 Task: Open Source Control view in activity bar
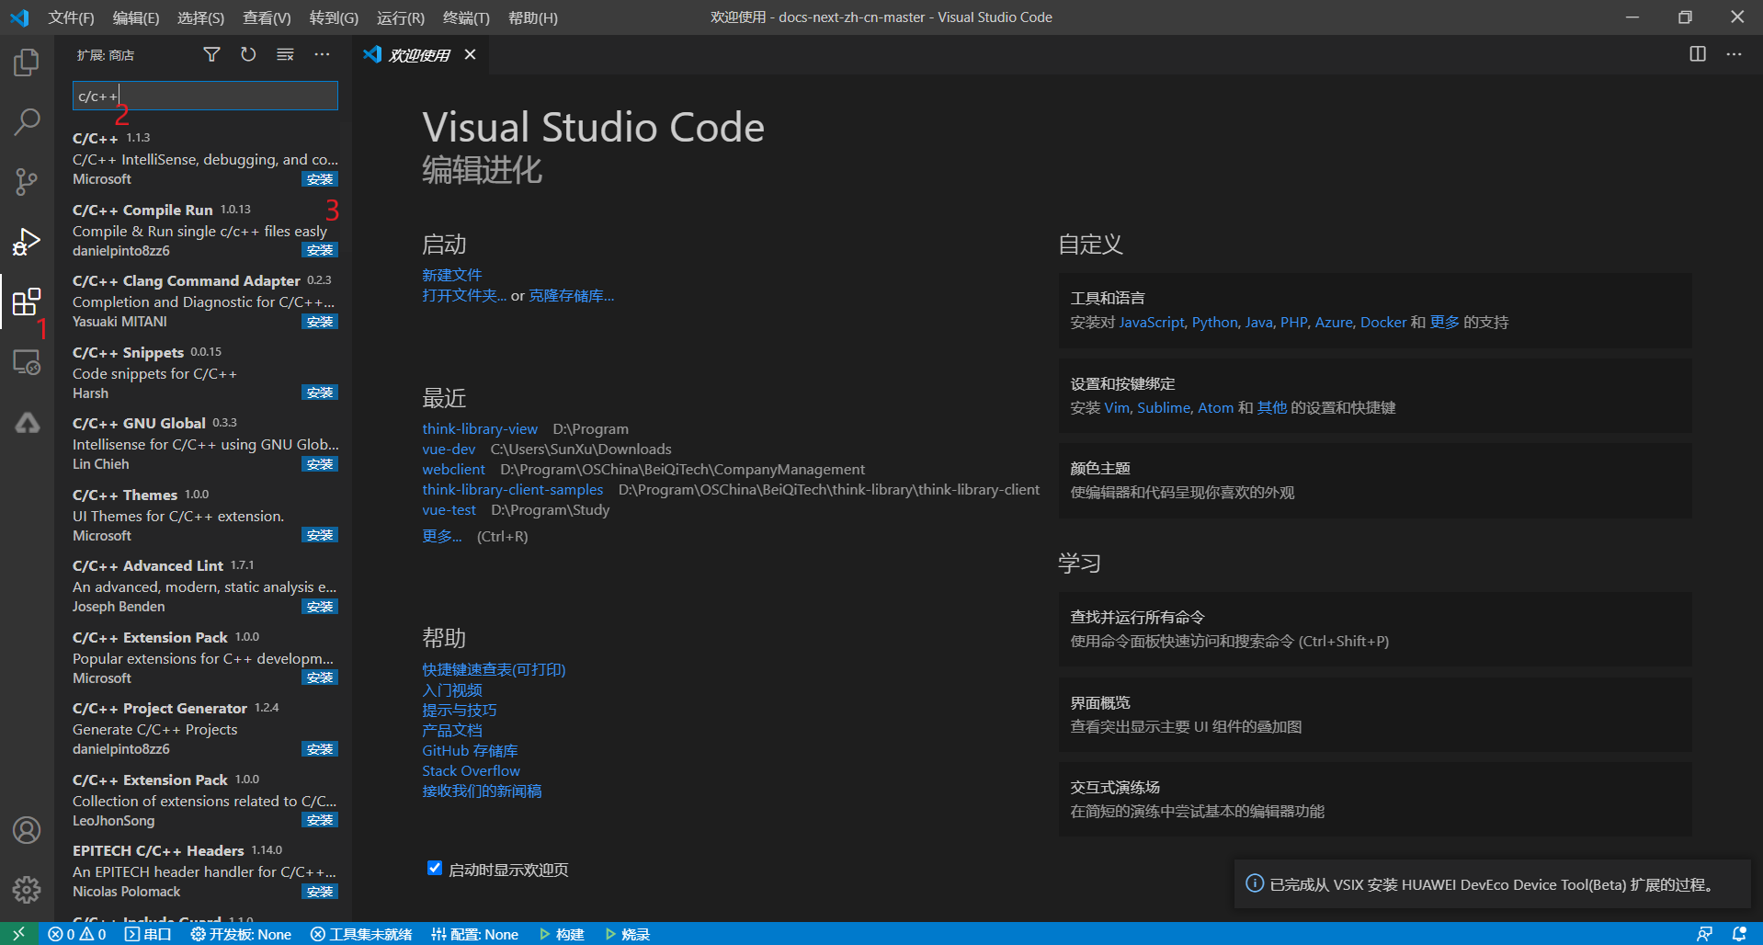click(x=27, y=181)
